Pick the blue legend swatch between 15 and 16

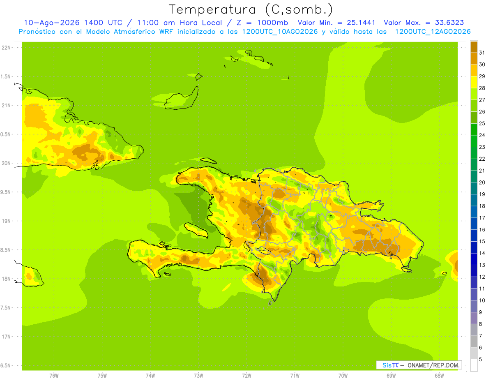coord(474,236)
